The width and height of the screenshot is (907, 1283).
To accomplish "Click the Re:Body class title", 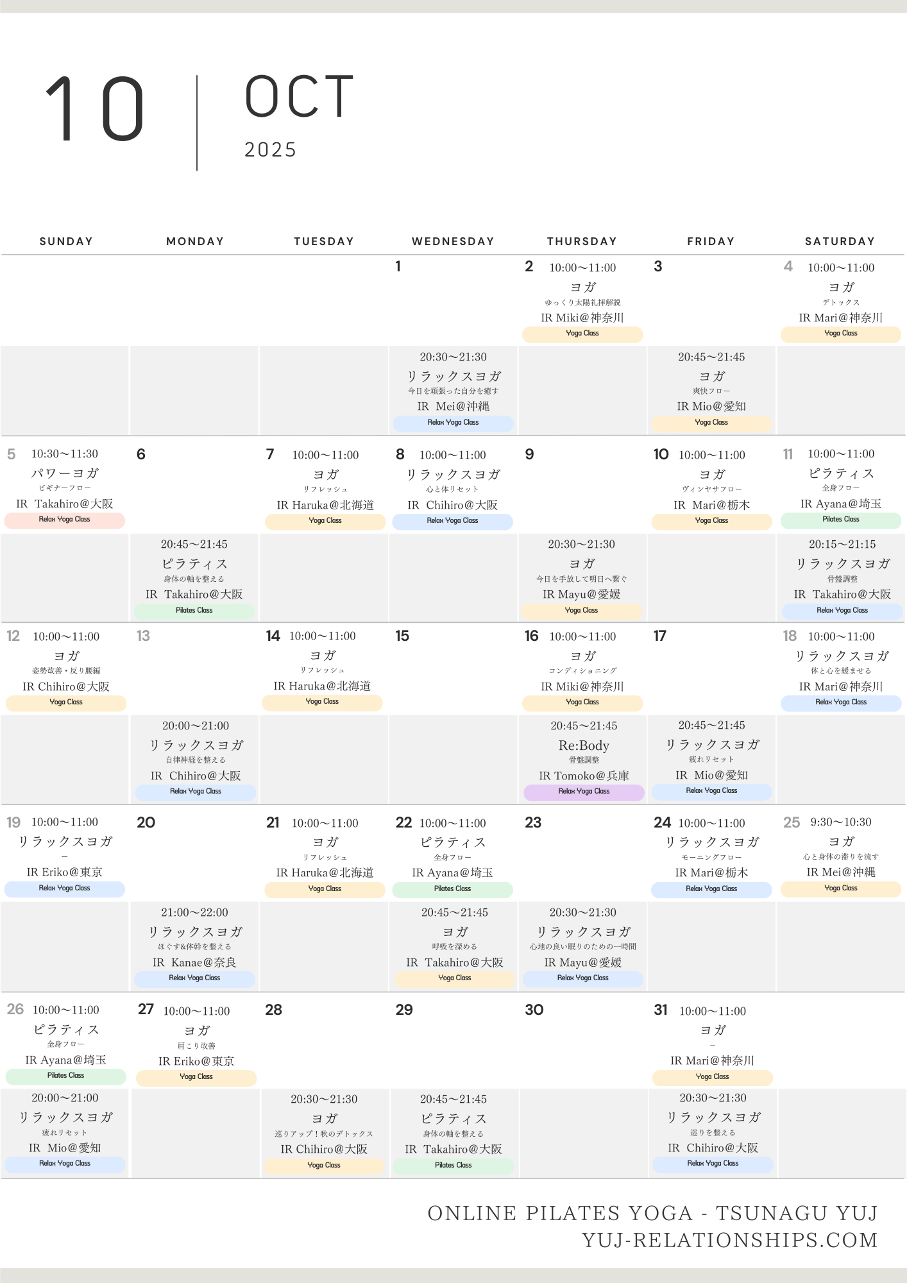I will (x=584, y=745).
